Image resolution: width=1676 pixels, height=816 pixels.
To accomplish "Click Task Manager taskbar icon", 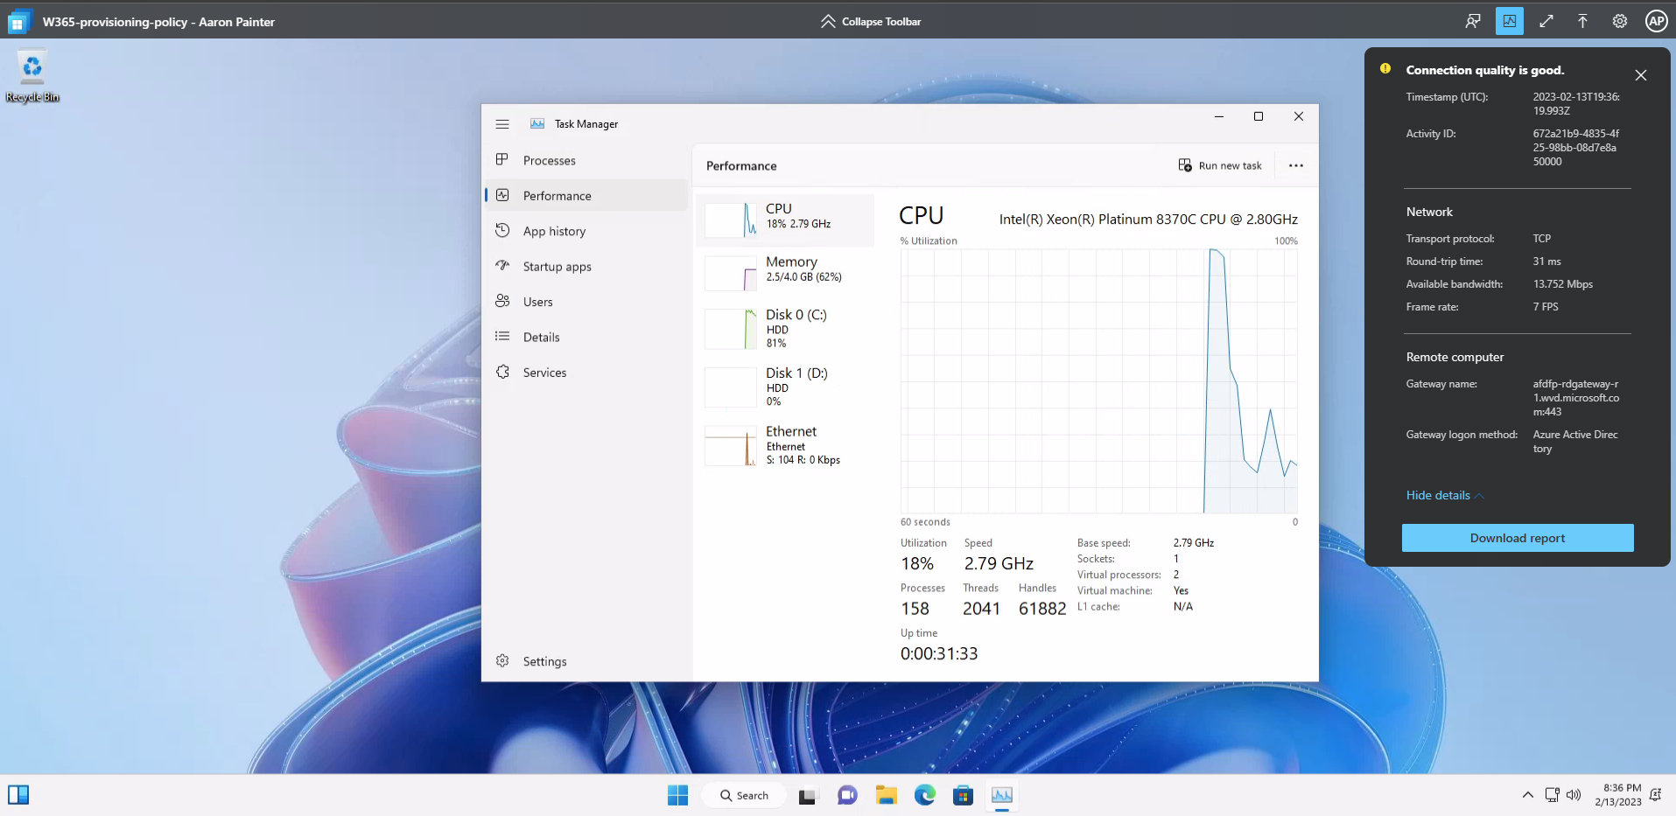I will 1002,796.
